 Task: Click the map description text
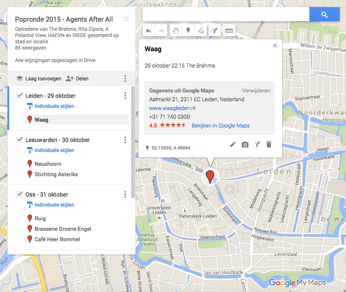click(x=67, y=35)
